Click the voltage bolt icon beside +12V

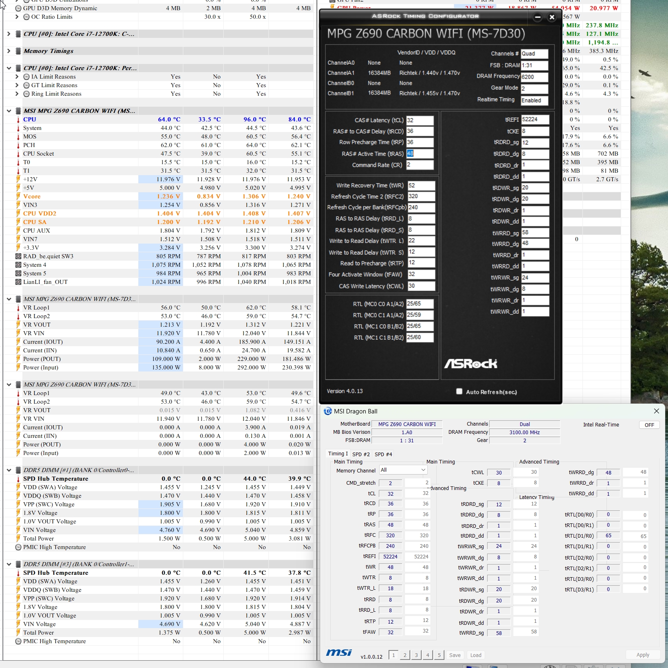(18, 179)
